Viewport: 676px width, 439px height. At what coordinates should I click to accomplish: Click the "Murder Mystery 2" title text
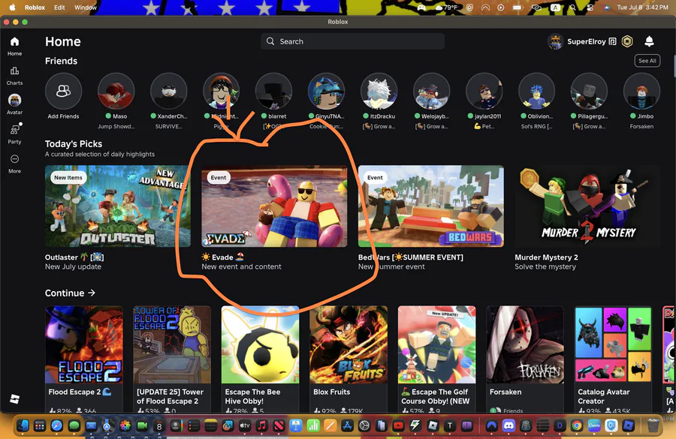[546, 257]
